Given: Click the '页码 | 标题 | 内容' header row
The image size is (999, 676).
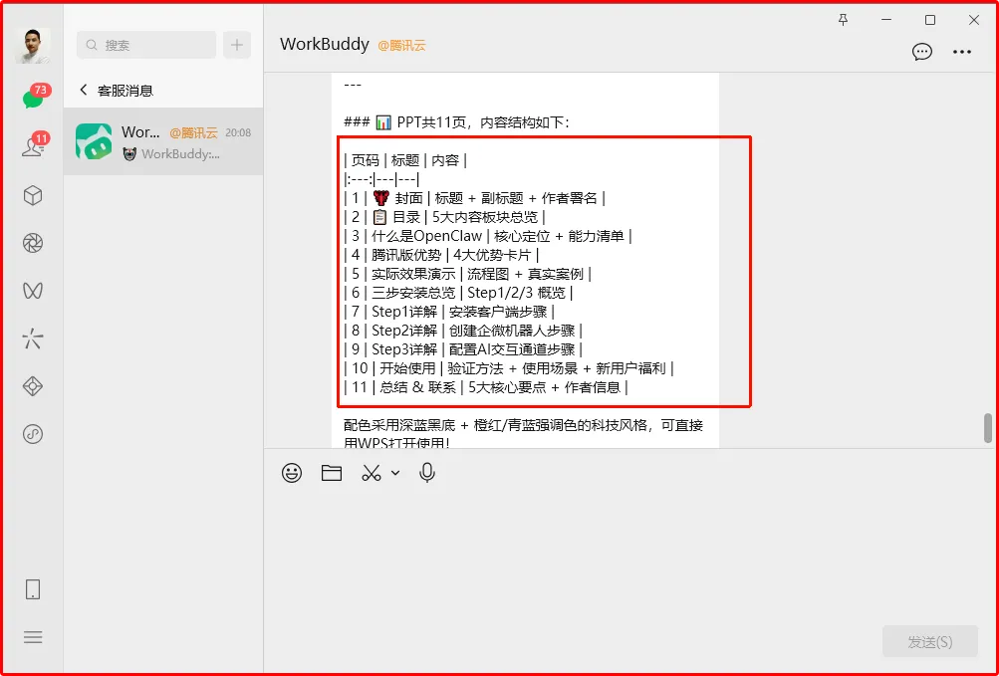Looking at the screenshot, I should (405, 160).
